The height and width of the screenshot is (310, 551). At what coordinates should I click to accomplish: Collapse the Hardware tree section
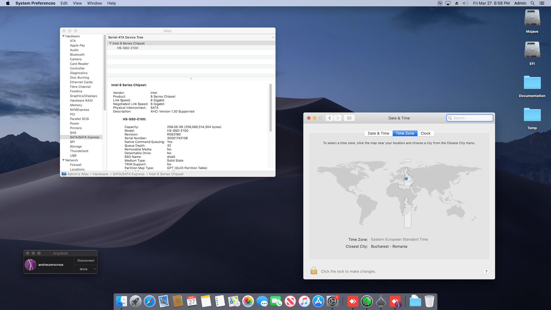pyautogui.click(x=63, y=36)
